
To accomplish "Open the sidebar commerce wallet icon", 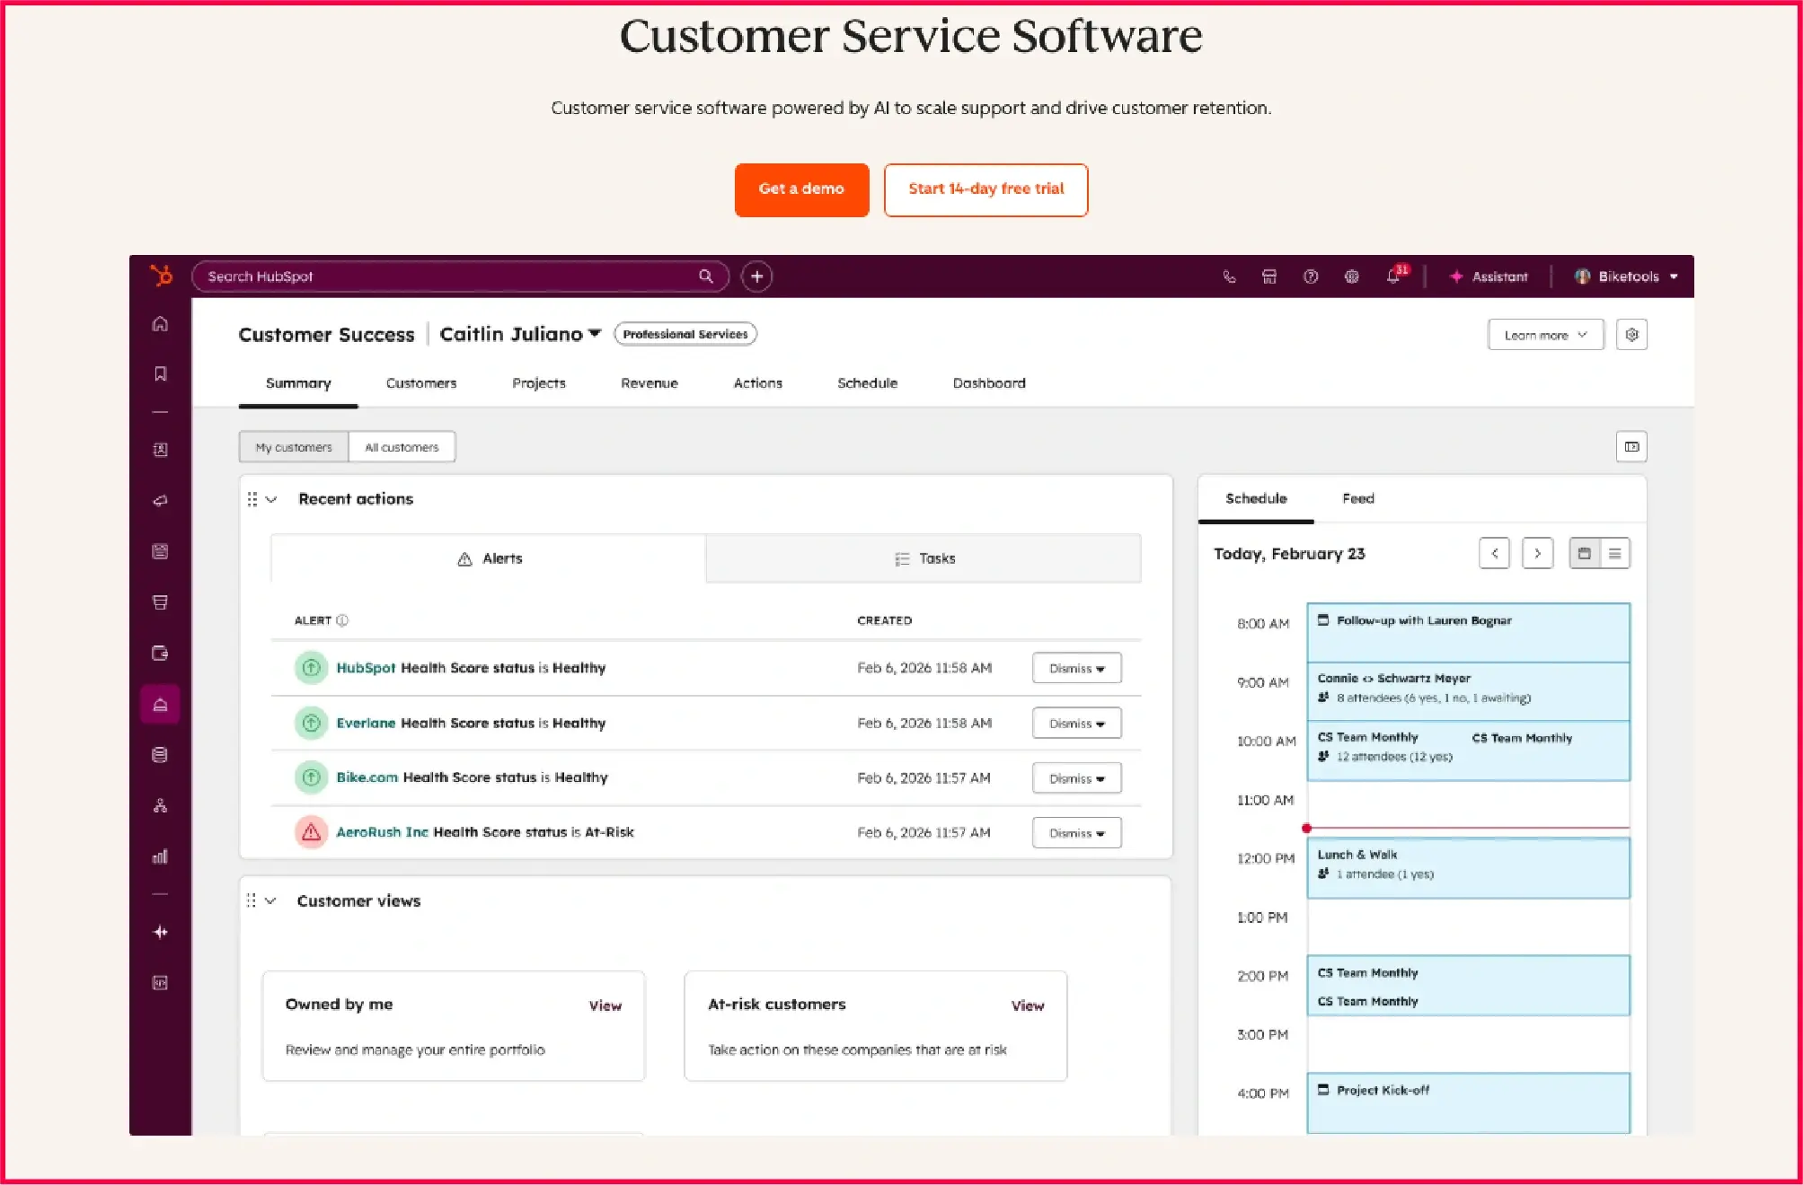I will pos(160,653).
